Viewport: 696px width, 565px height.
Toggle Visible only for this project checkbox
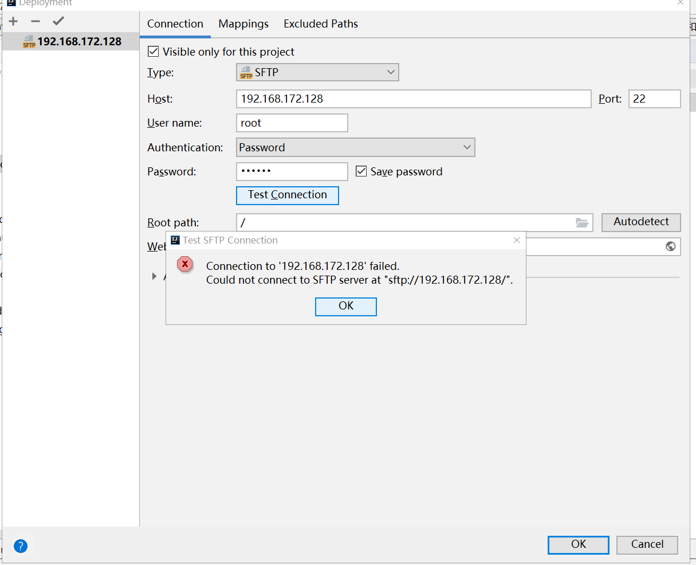pos(154,52)
